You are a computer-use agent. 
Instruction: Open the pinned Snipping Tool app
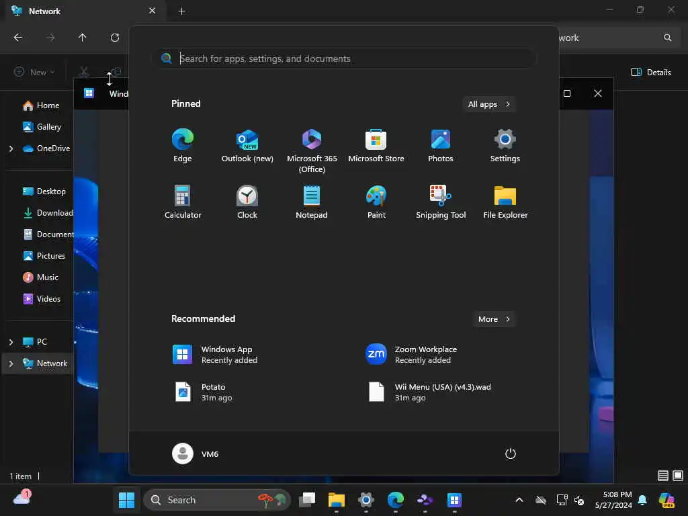click(x=441, y=202)
